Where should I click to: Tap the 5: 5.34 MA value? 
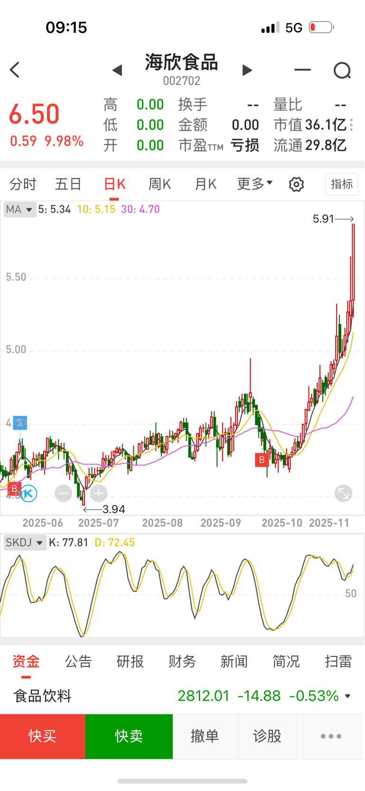point(55,210)
